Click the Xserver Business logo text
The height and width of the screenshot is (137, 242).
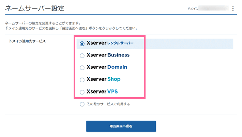pos(108,55)
